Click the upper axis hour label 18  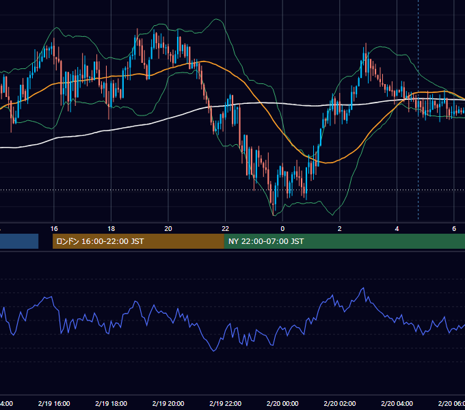[111, 229]
